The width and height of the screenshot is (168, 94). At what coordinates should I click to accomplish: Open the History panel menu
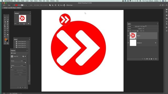pyautogui.click(x=29, y=39)
